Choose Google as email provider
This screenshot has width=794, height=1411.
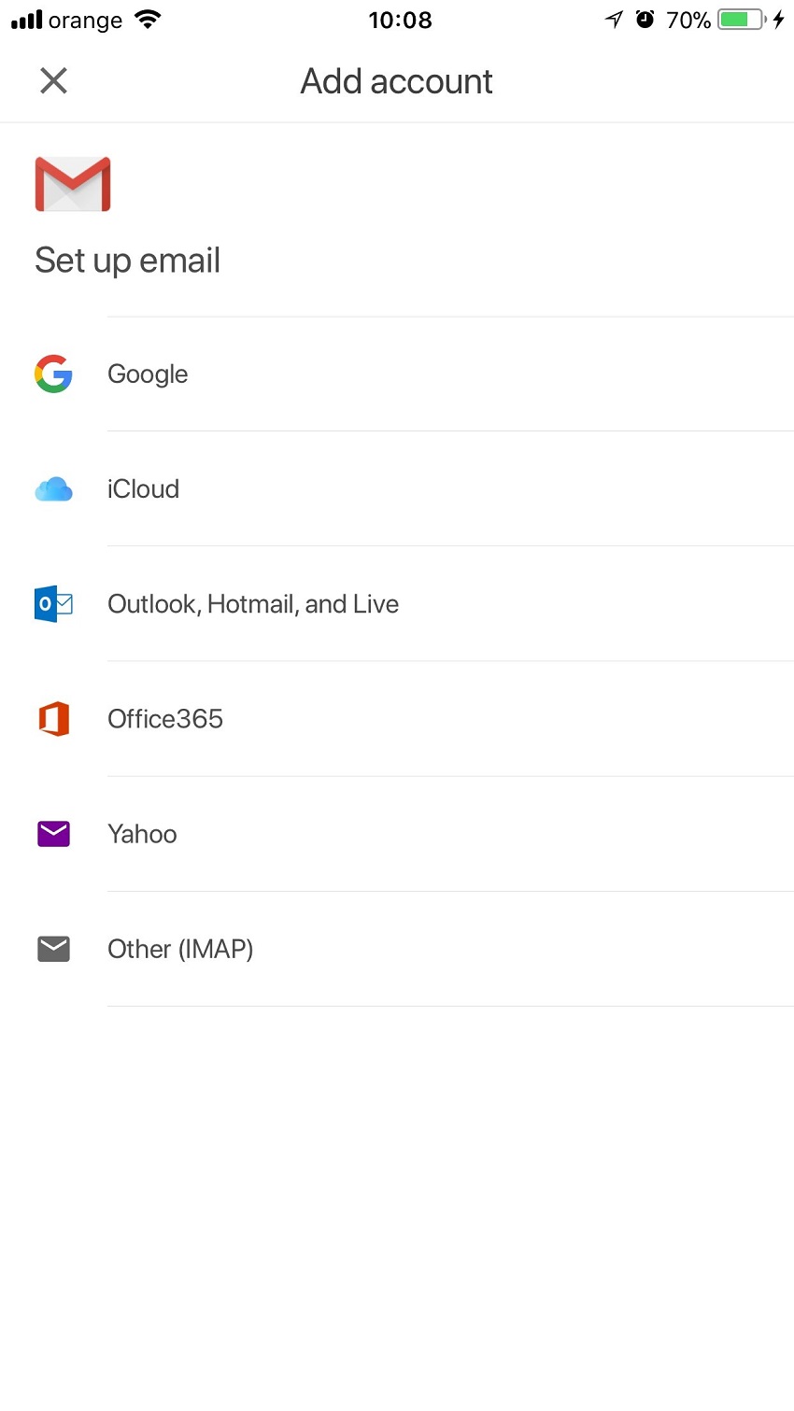point(148,374)
